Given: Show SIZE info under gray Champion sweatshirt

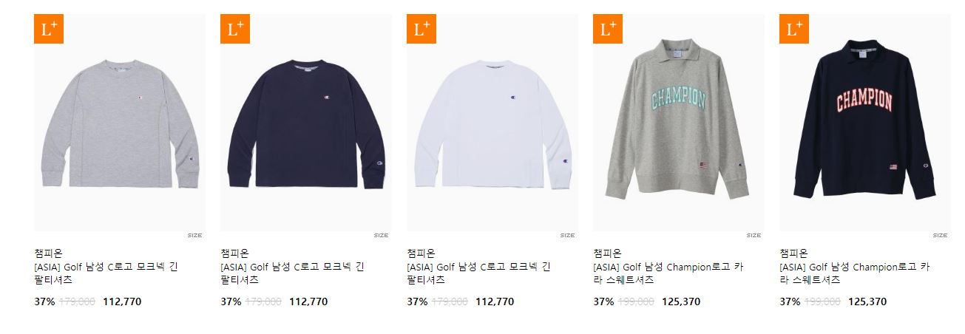Looking at the screenshot, I should pos(754,236).
